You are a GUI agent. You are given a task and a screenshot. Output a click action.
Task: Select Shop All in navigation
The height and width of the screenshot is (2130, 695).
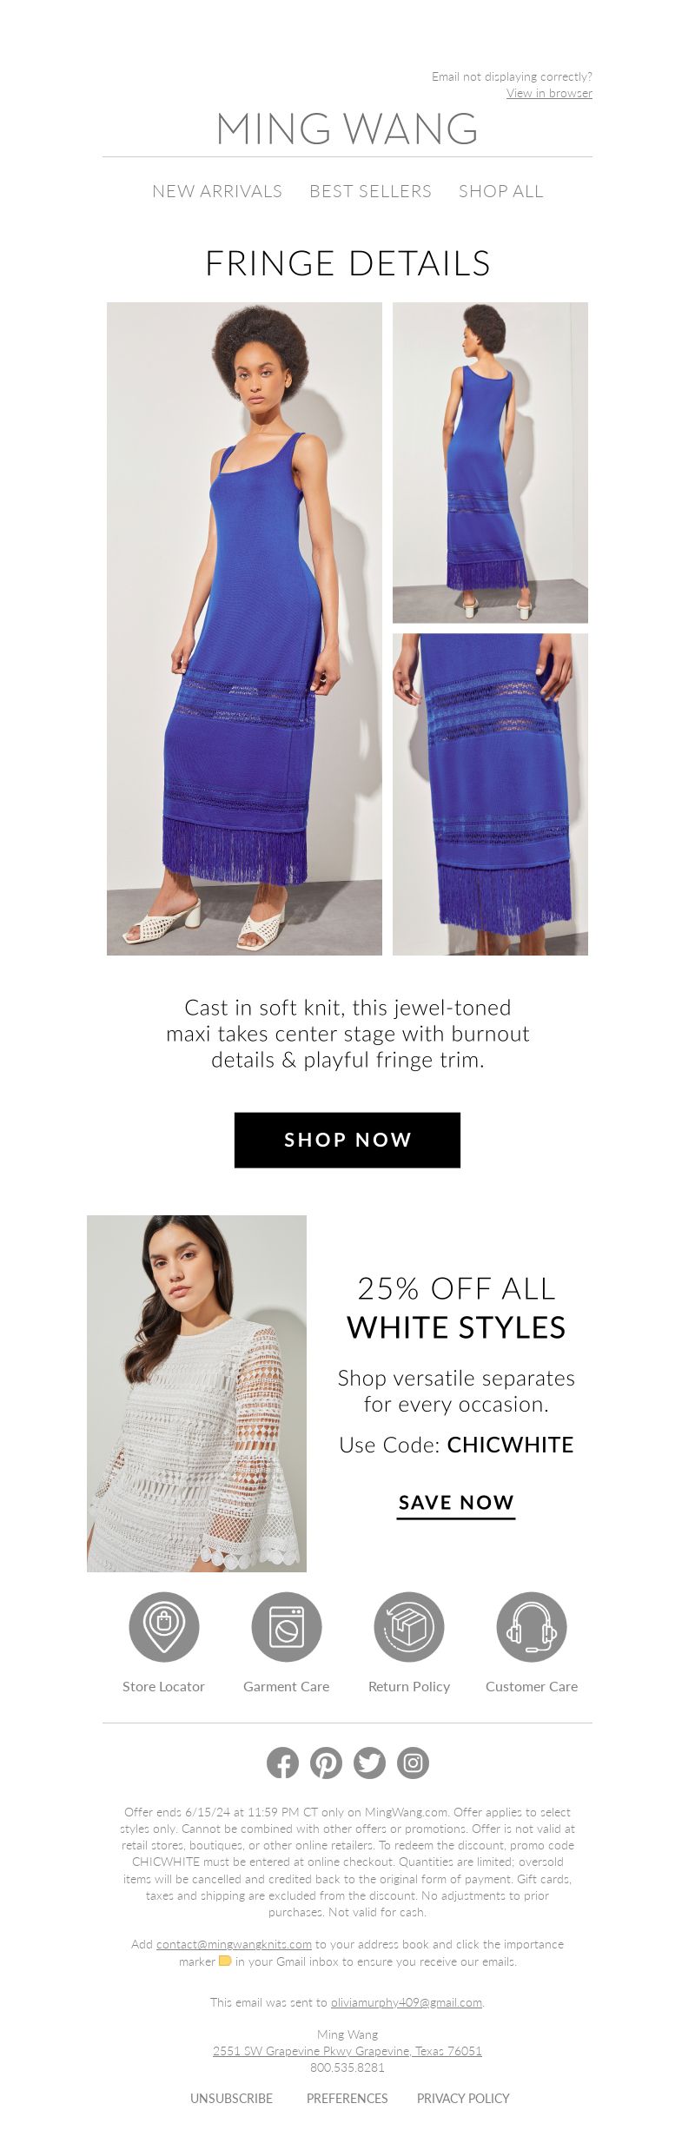pyautogui.click(x=501, y=191)
